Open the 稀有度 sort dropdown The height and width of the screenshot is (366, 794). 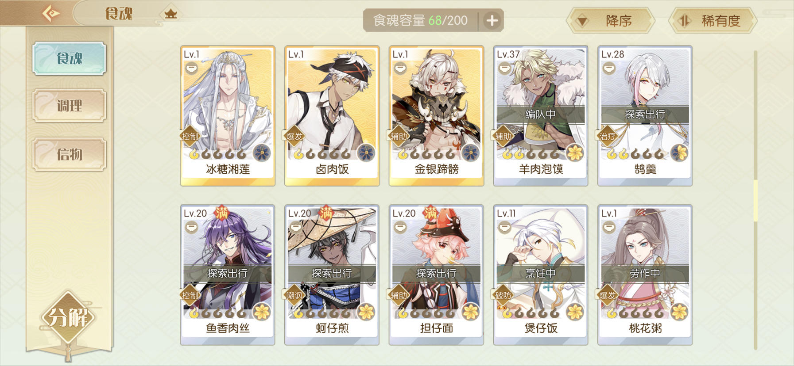point(713,20)
